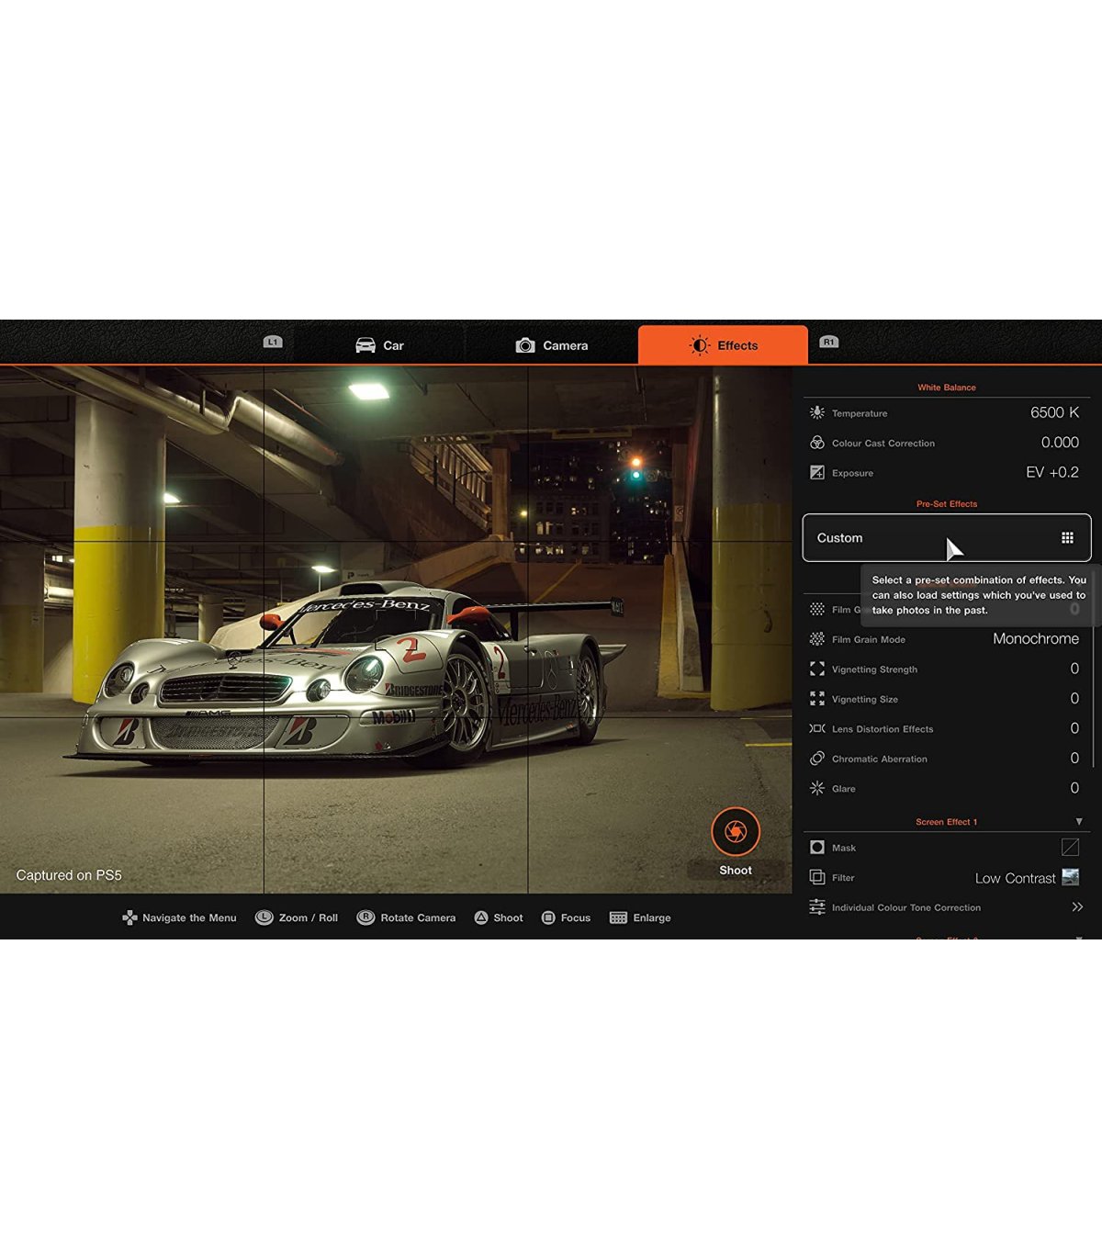The image size is (1102, 1260).
Task: Change Film Grain Mode Monochrome setting
Action: click(1036, 638)
